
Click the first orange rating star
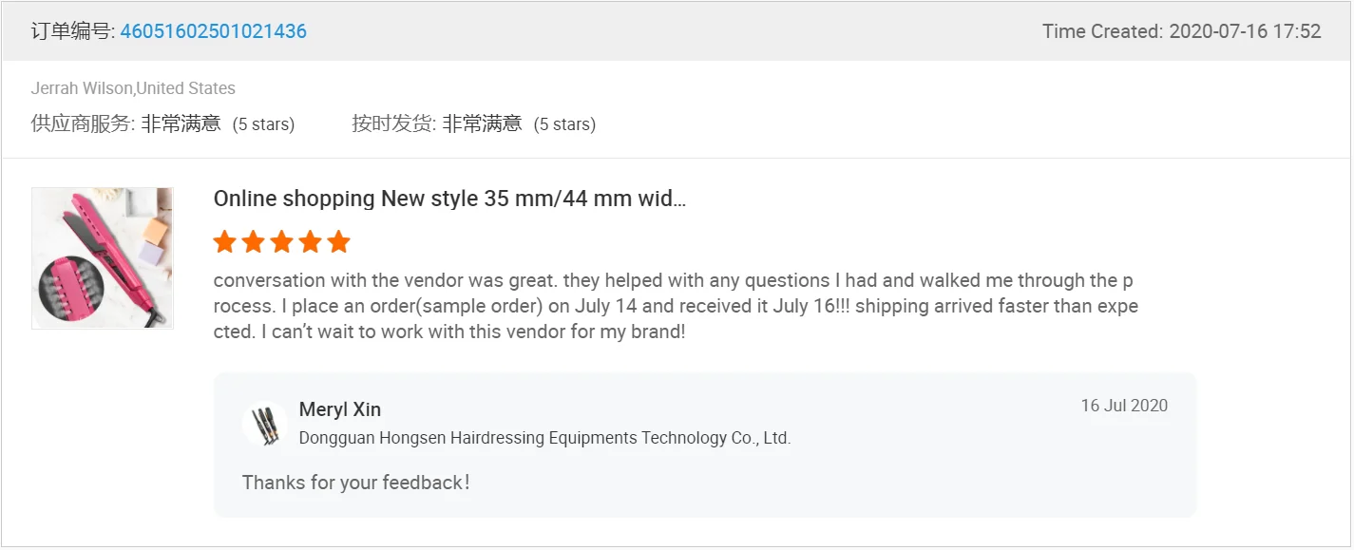pos(225,242)
